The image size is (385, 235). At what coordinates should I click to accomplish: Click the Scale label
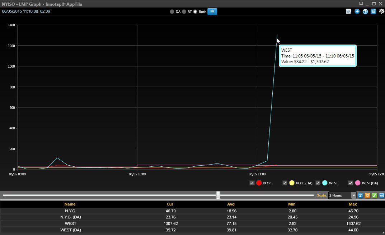pyautogui.click(x=321, y=195)
